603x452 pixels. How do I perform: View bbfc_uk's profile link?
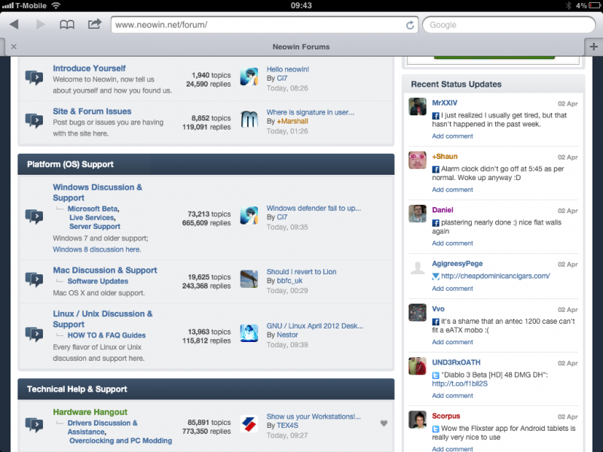(289, 280)
